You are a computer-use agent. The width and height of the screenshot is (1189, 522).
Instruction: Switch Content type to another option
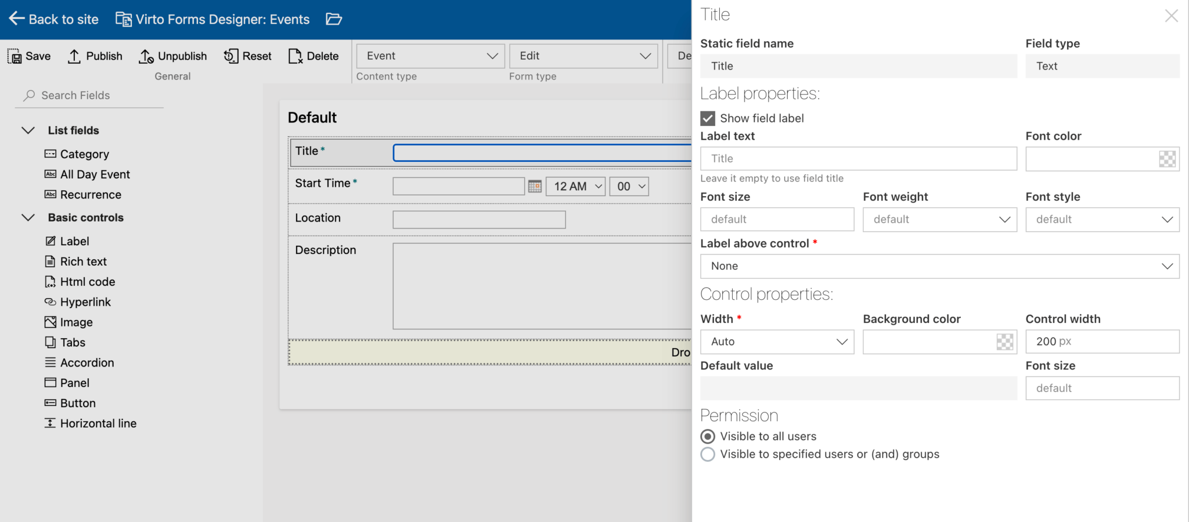click(430, 56)
